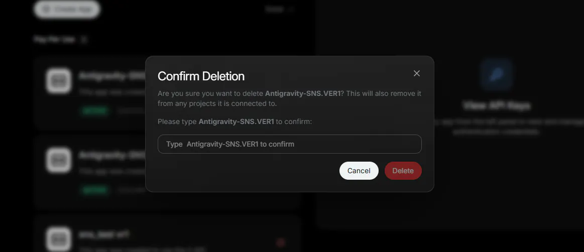This screenshot has width=584, height=252.
Task: Click the blurred Create App button
Action: pyautogui.click(x=67, y=10)
